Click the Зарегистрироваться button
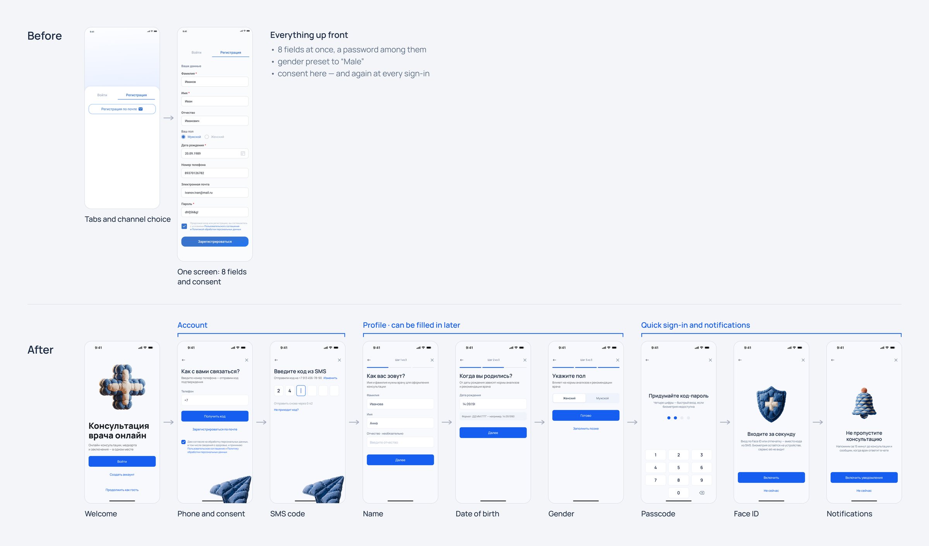The height and width of the screenshot is (546, 929). click(x=215, y=241)
